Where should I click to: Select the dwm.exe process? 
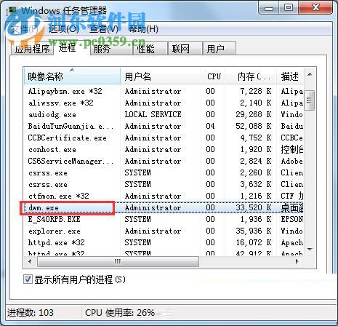coord(164,207)
